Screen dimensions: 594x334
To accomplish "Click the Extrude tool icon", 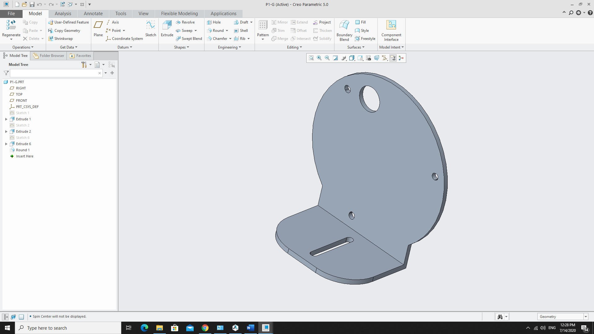I will tap(167, 28).
